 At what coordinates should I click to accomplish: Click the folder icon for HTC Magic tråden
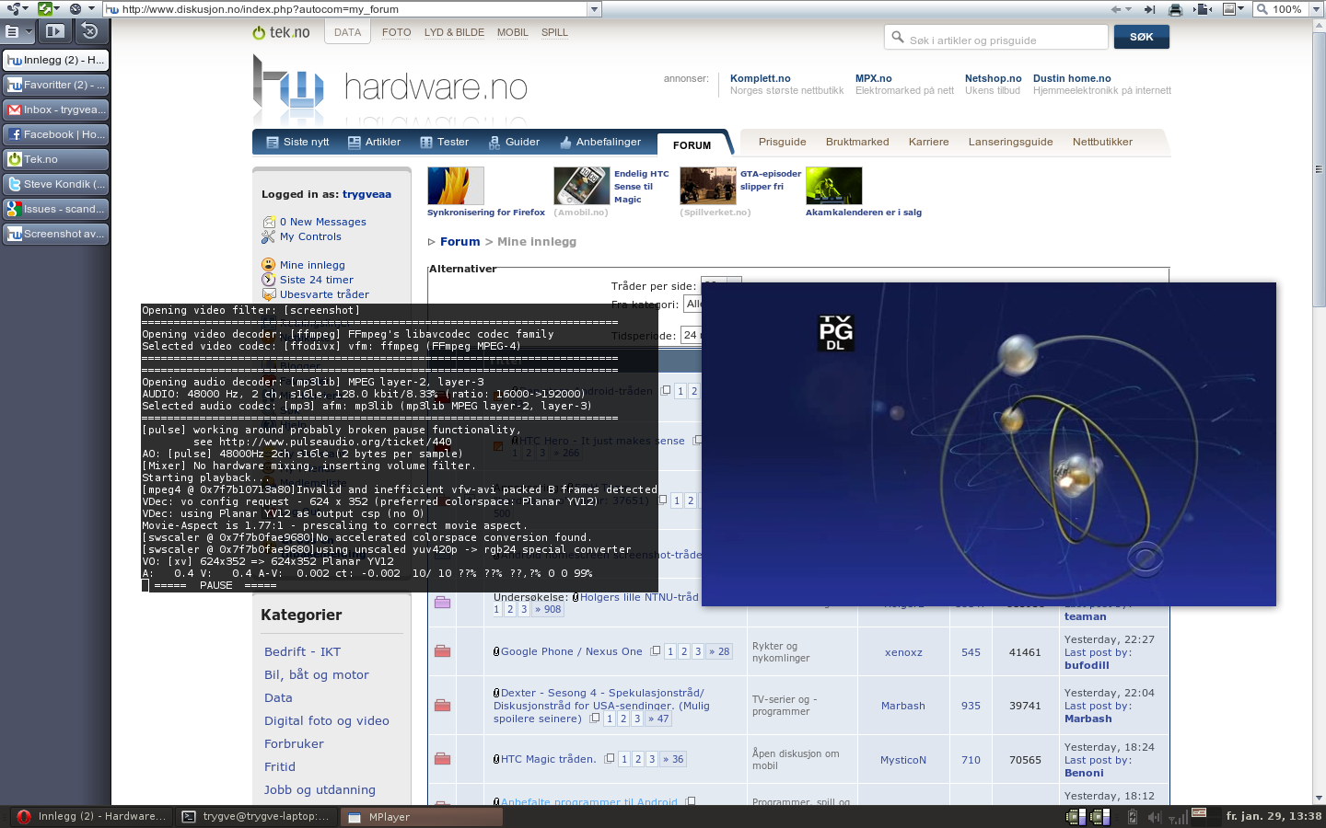click(442, 759)
